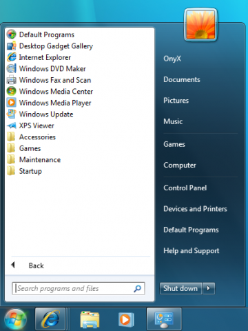248x331 pixels.
Task: Go Back to the previous menu view
Action: (x=36, y=265)
